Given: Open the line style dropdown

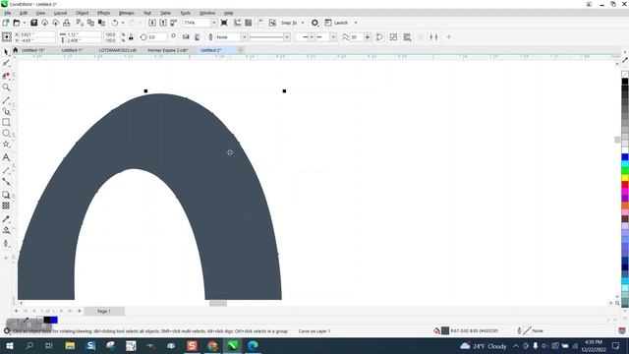Looking at the screenshot, I should [x=287, y=37].
